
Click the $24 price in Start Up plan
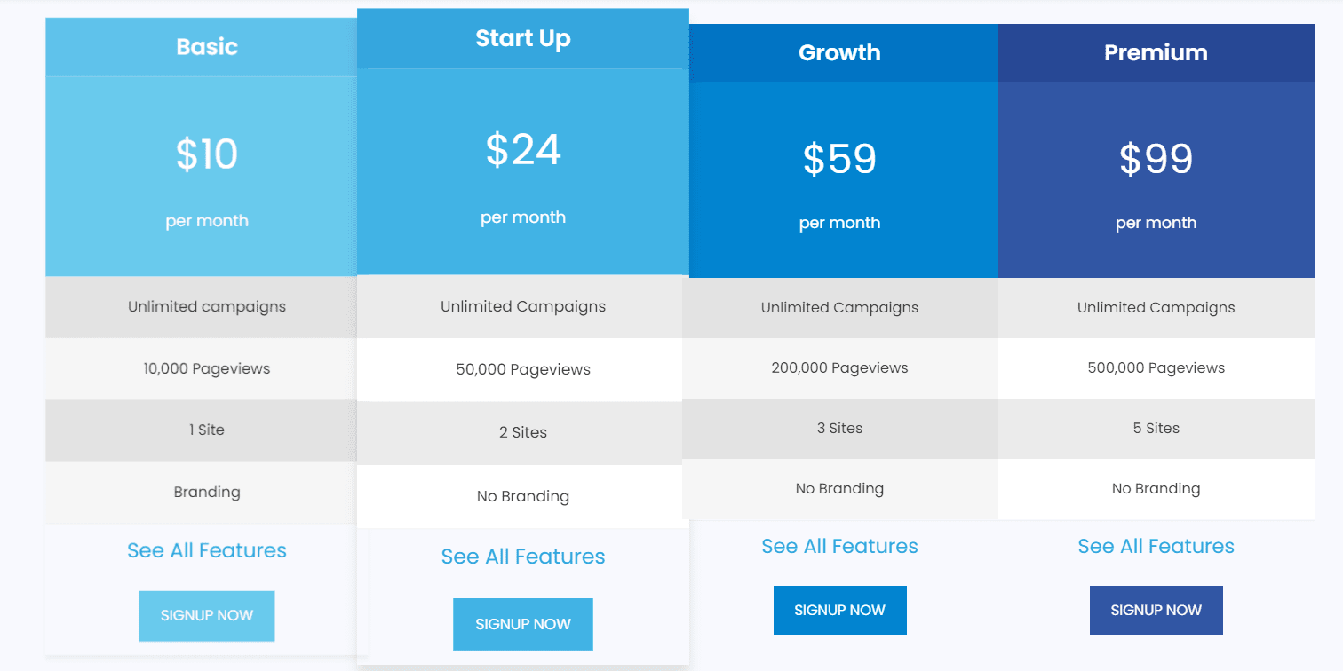pyautogui.click(x=522, y=150)
